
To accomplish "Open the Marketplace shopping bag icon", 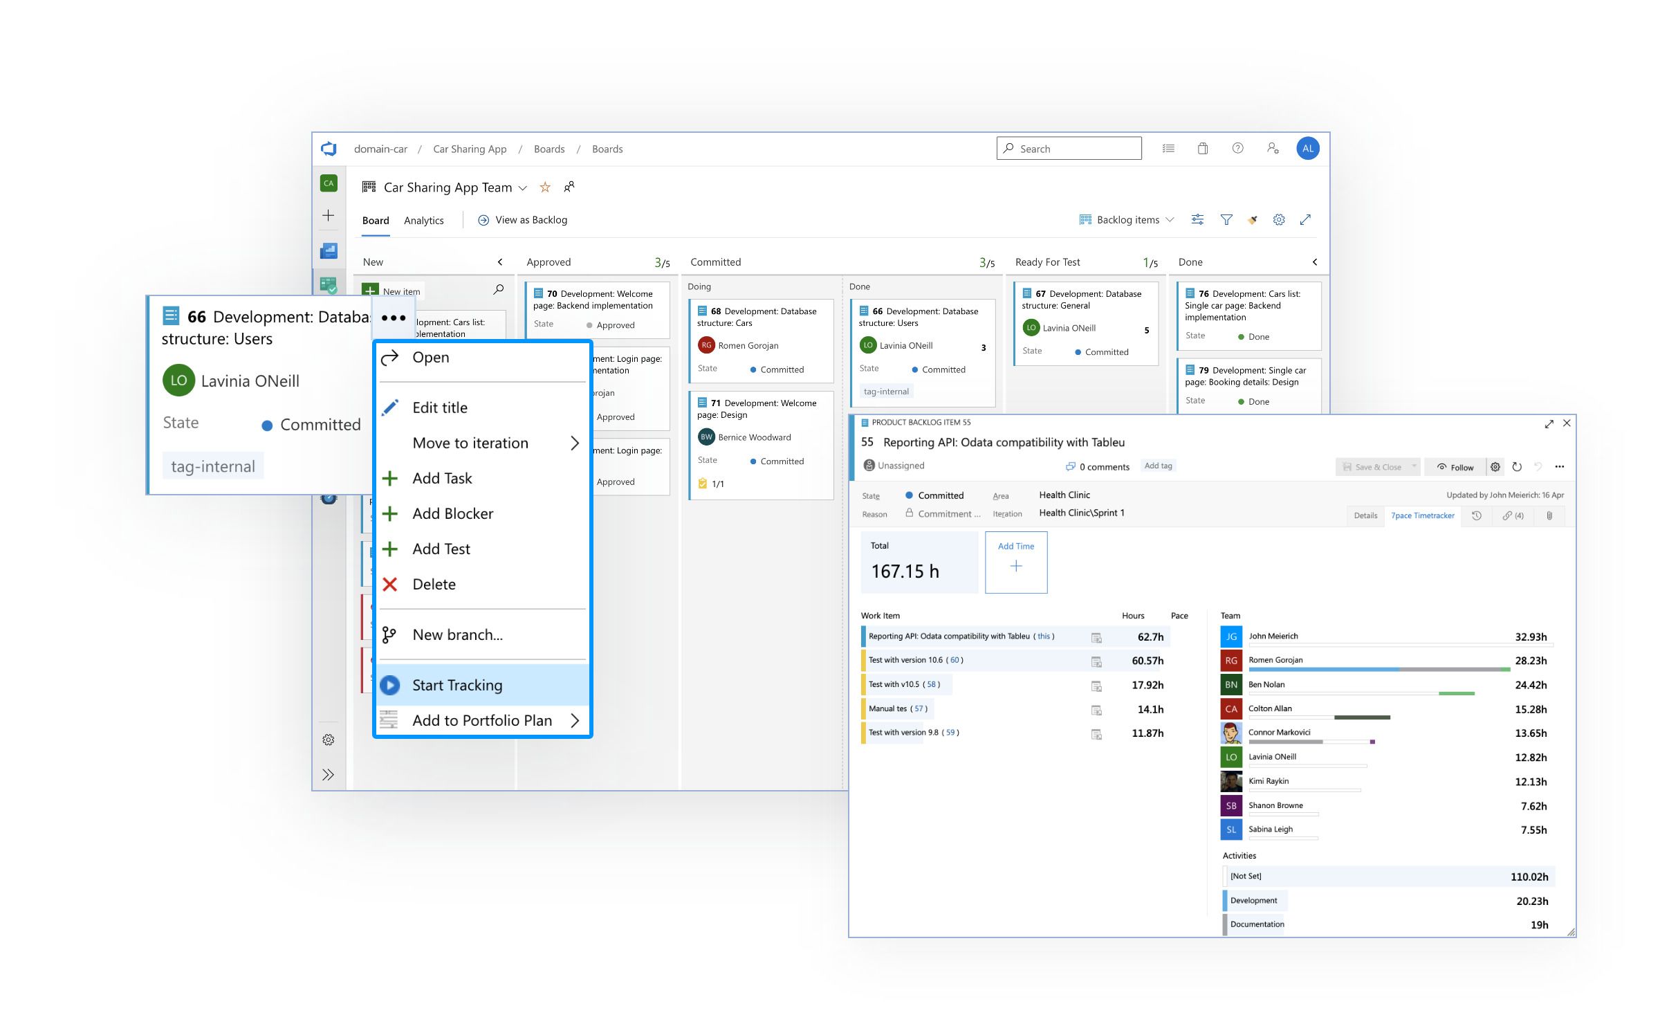I will [x=1202, y=149].
